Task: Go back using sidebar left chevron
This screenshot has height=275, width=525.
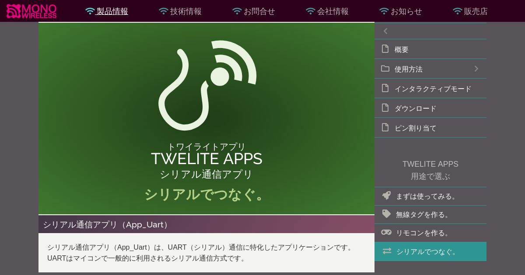Action: (385, 31)
